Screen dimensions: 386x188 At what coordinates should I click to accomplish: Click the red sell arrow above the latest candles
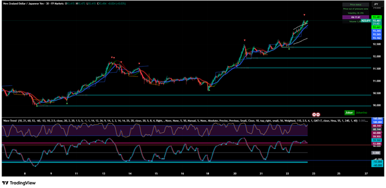coord(304,15)
